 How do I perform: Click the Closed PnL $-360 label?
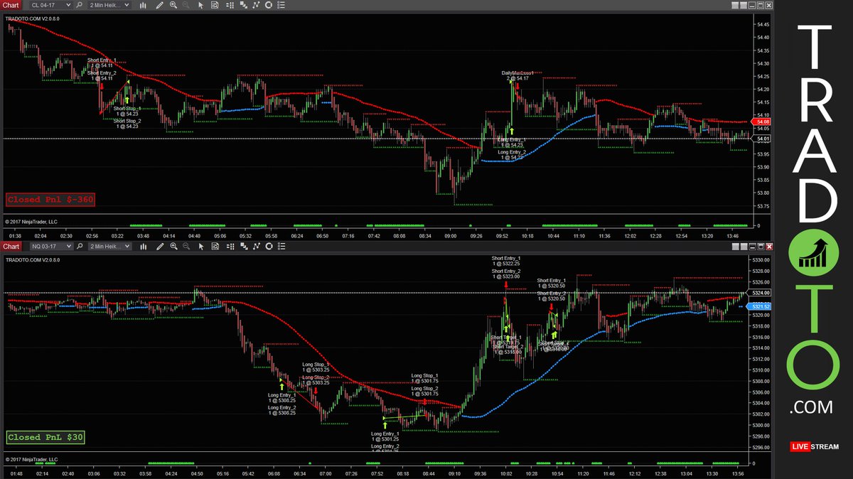50,200
